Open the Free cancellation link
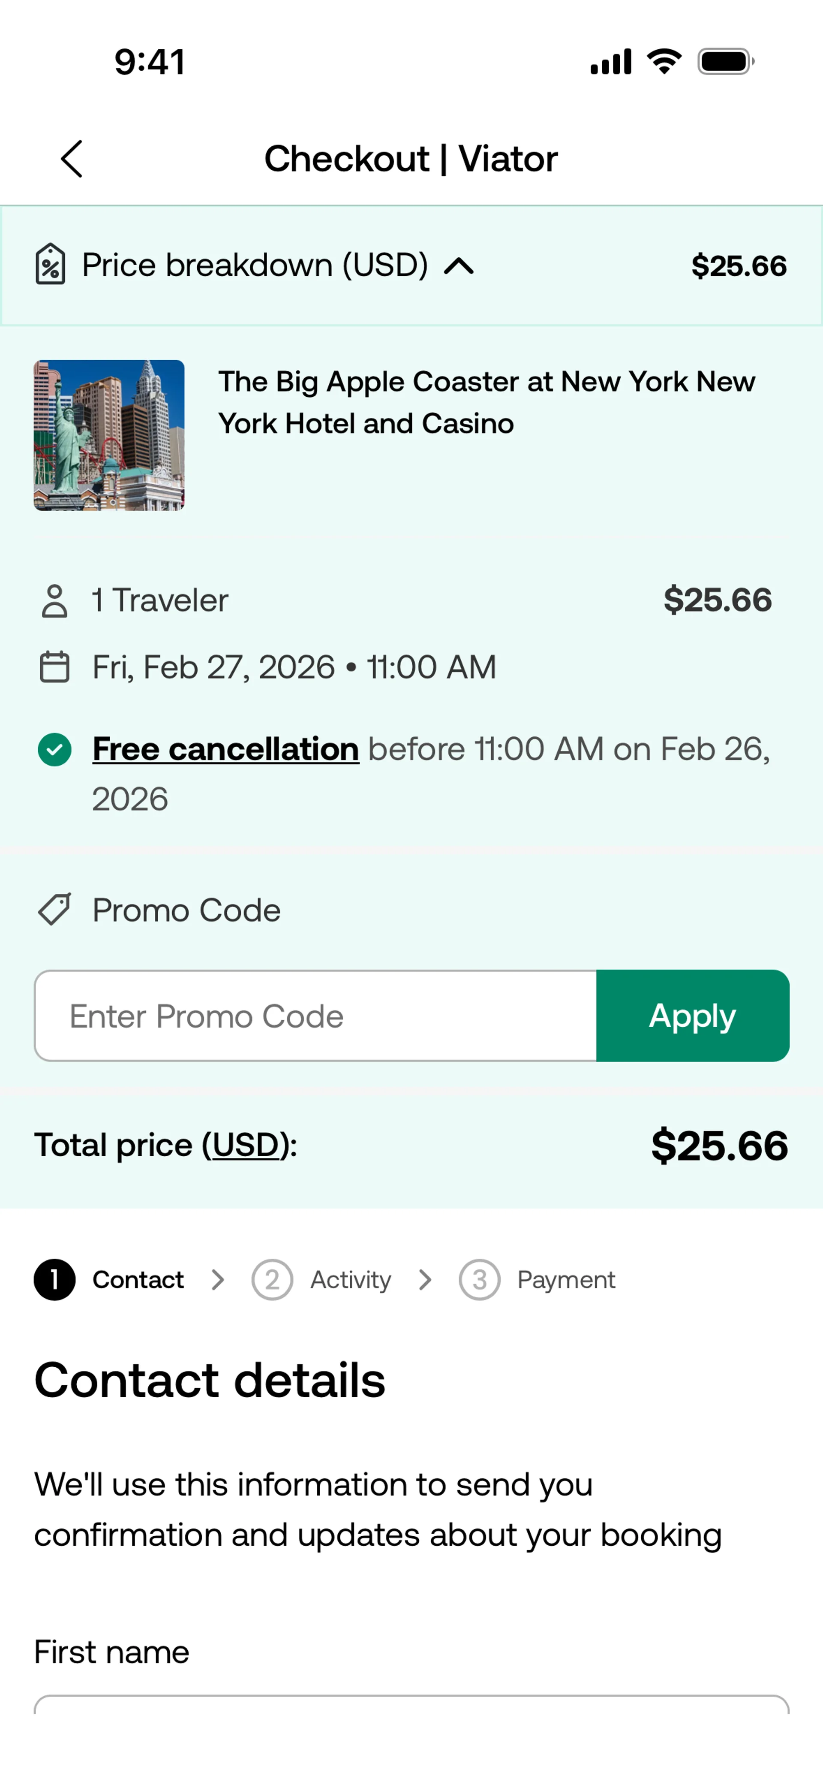823x1785 pixels. (x=226, y=749)
